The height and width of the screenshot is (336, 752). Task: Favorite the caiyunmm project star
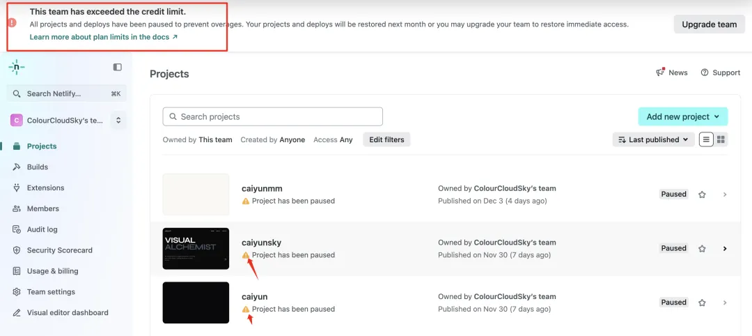(702, 194)
